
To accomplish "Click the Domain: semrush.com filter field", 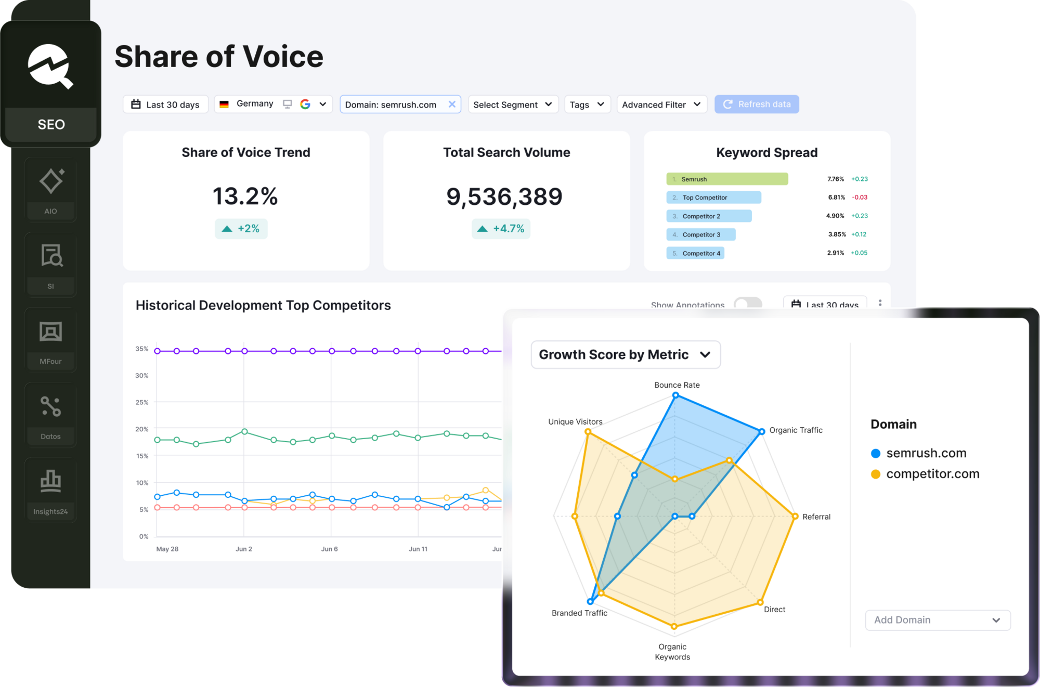I will 400,104.
